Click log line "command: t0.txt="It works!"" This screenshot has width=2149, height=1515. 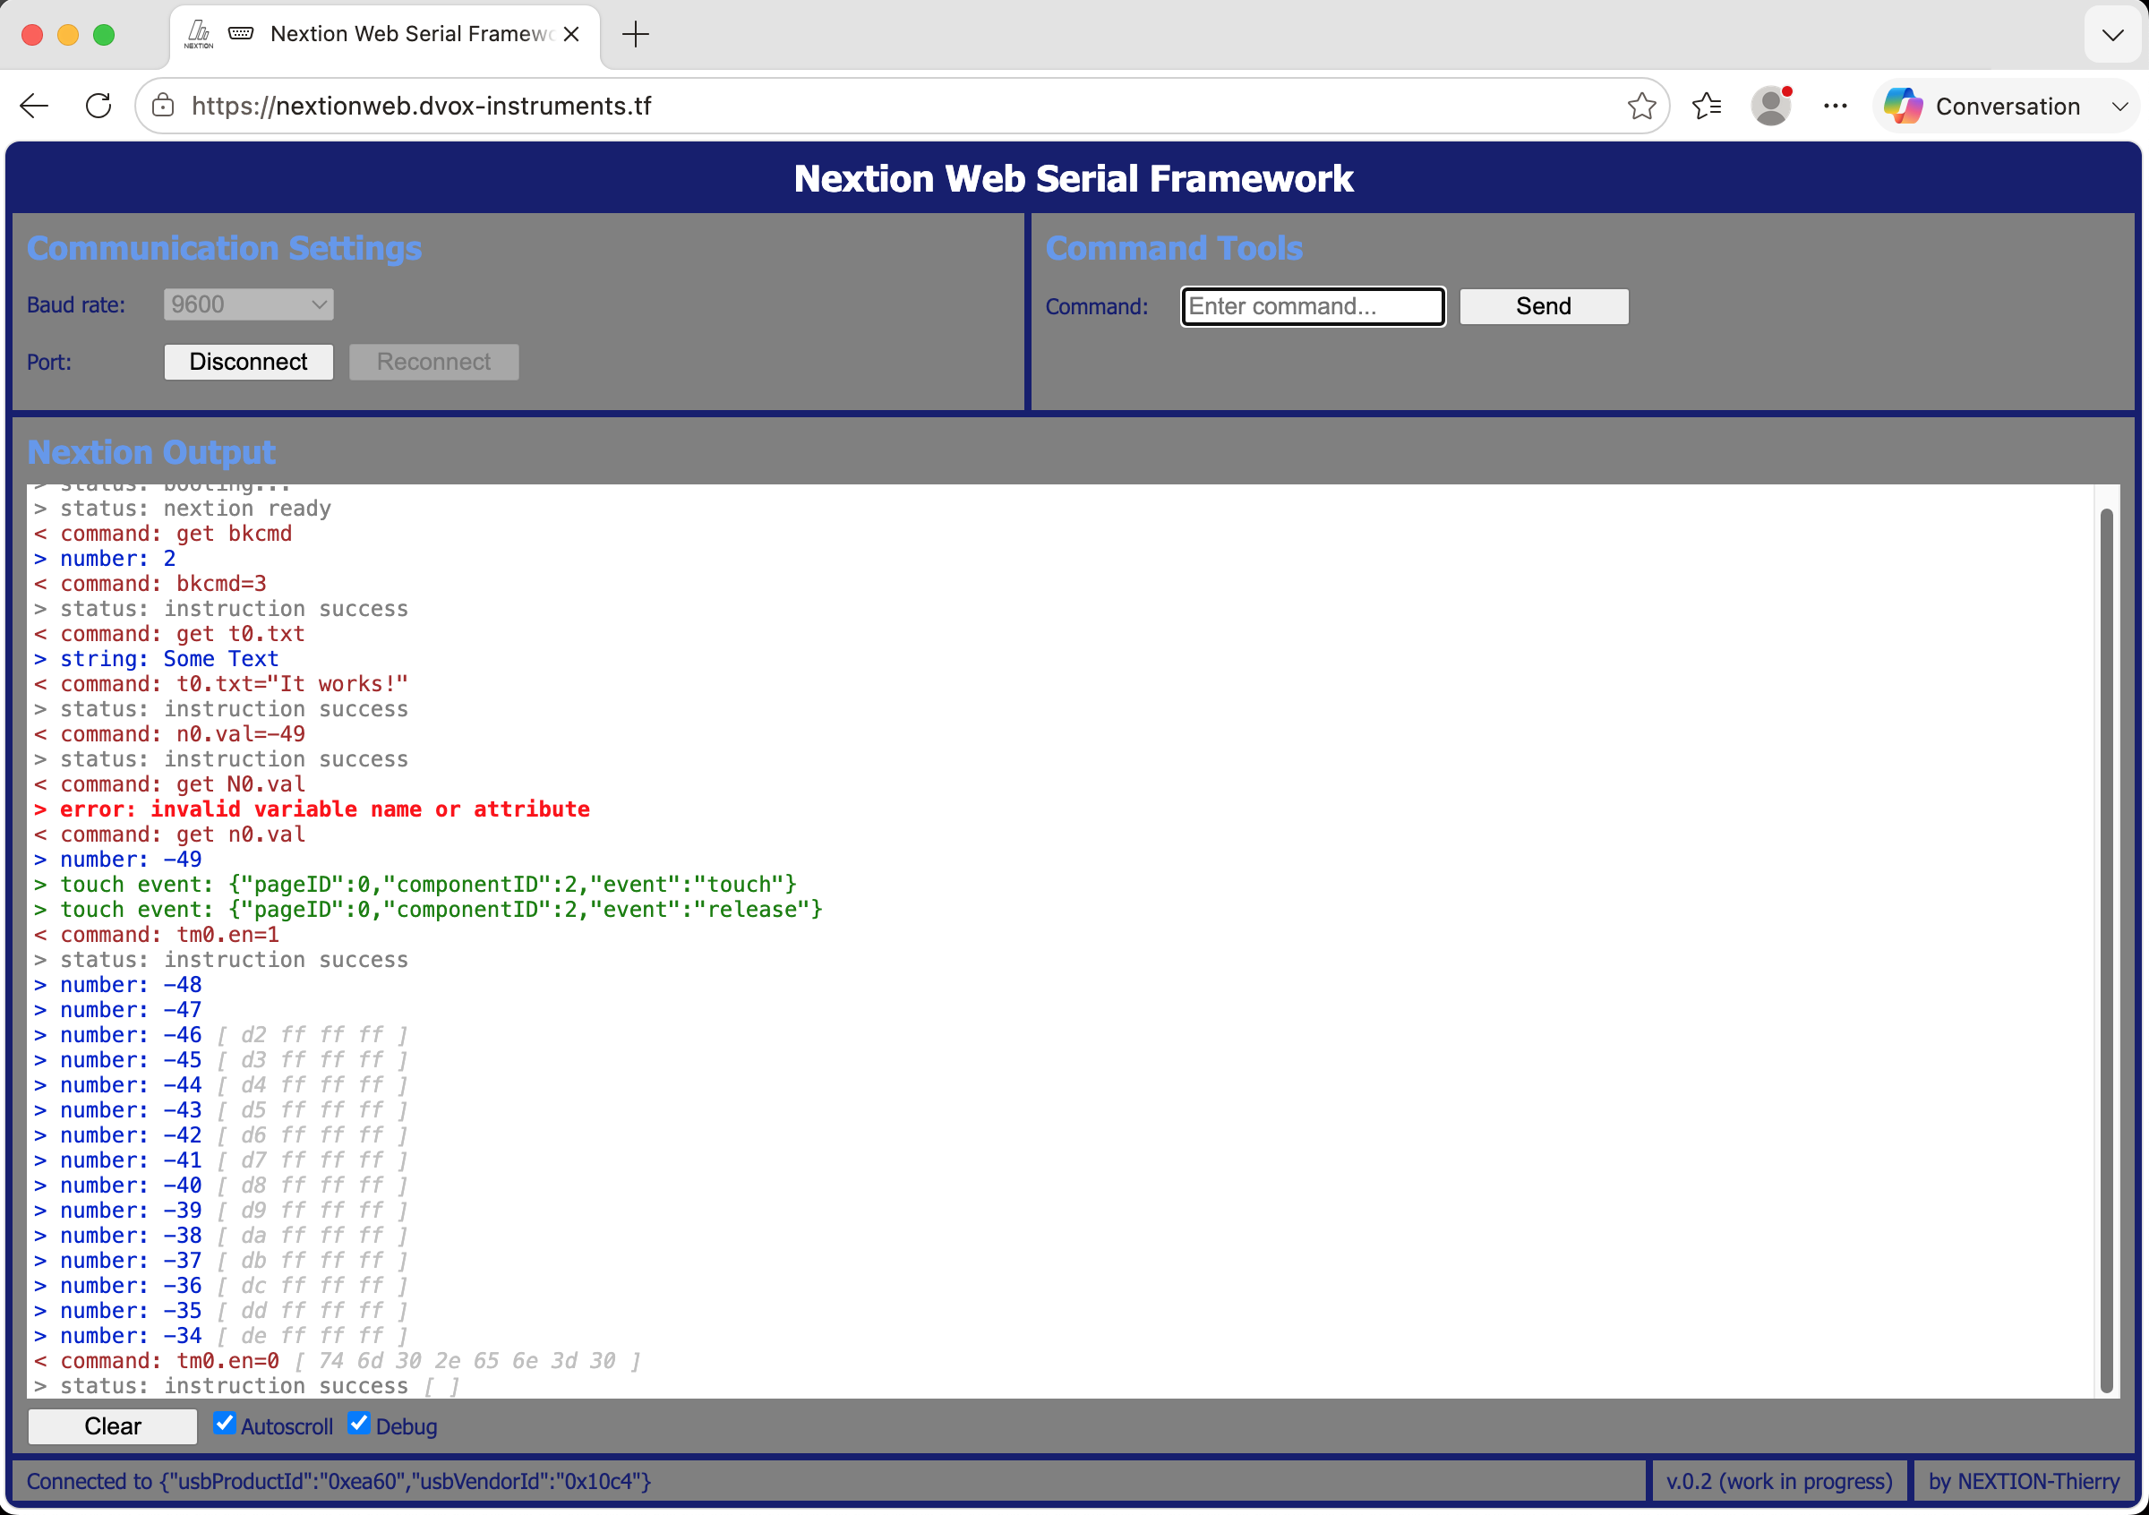click(x=222, y=684)
